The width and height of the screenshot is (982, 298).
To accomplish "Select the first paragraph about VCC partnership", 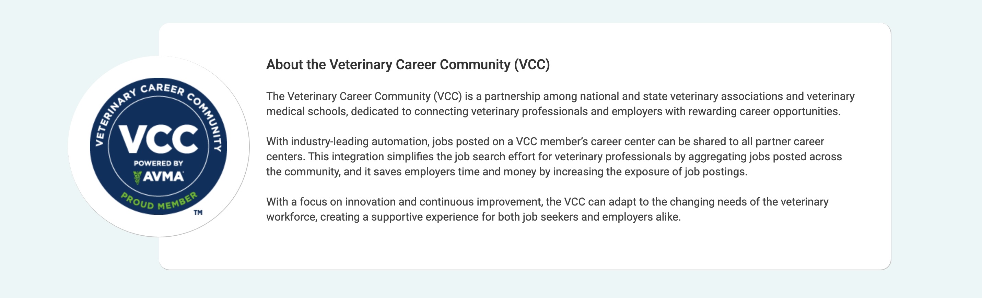I will 560,104.
